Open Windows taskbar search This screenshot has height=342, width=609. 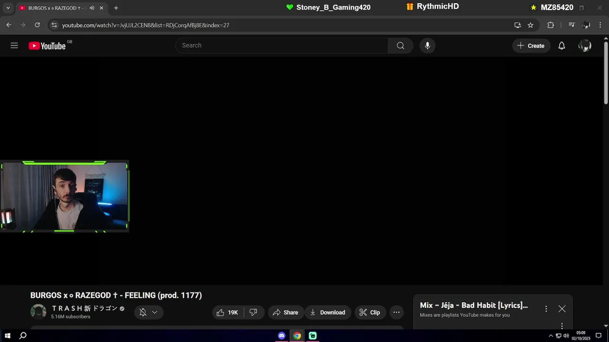click(22, 335)
